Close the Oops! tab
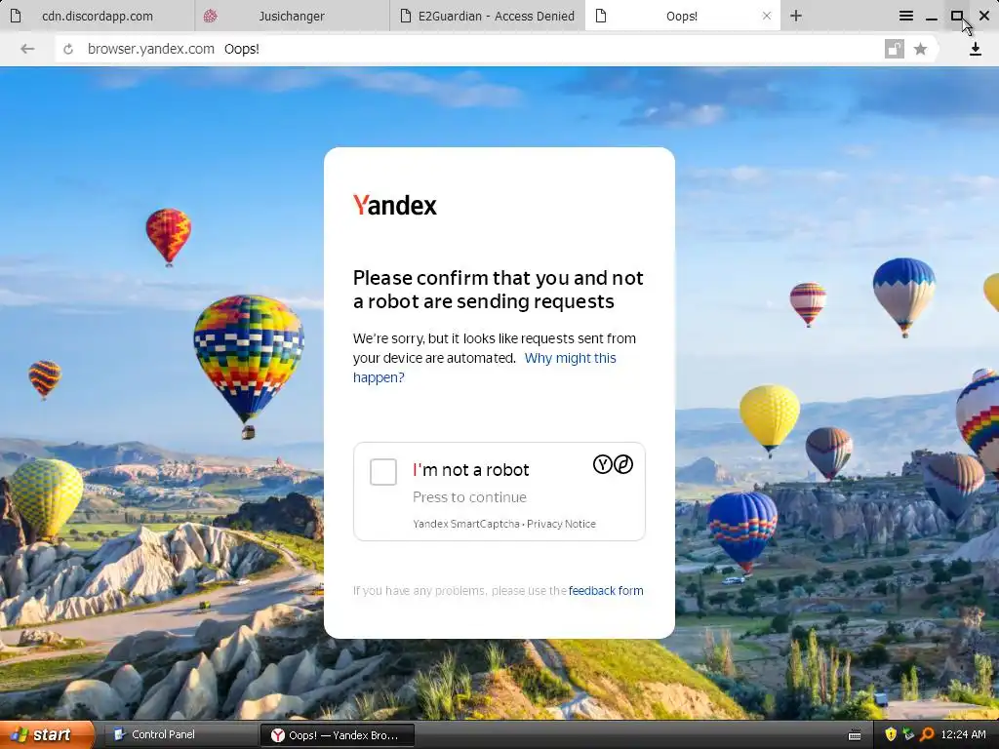This screenshot has height=749, width=999. pyautogui.click(x=767, y=16)
